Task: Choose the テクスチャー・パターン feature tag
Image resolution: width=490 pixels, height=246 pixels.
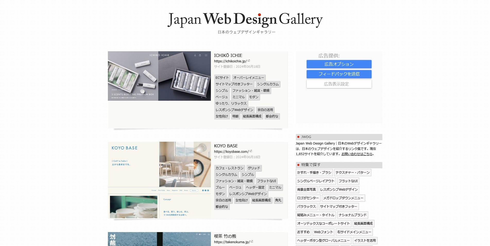Action: 353,173
